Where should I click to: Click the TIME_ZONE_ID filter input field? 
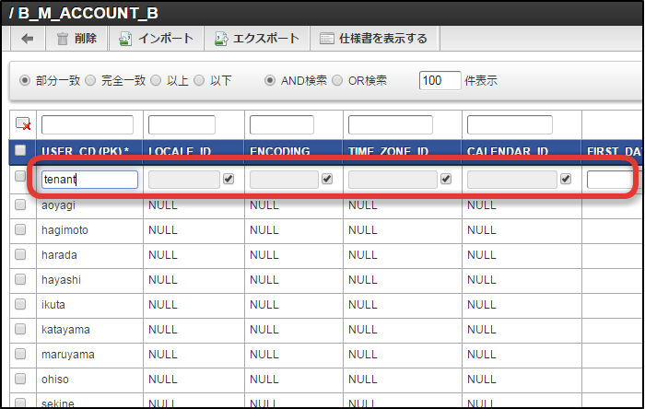[391, 124]
